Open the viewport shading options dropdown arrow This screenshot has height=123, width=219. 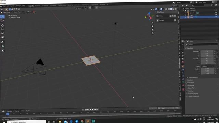coord(178,9)
